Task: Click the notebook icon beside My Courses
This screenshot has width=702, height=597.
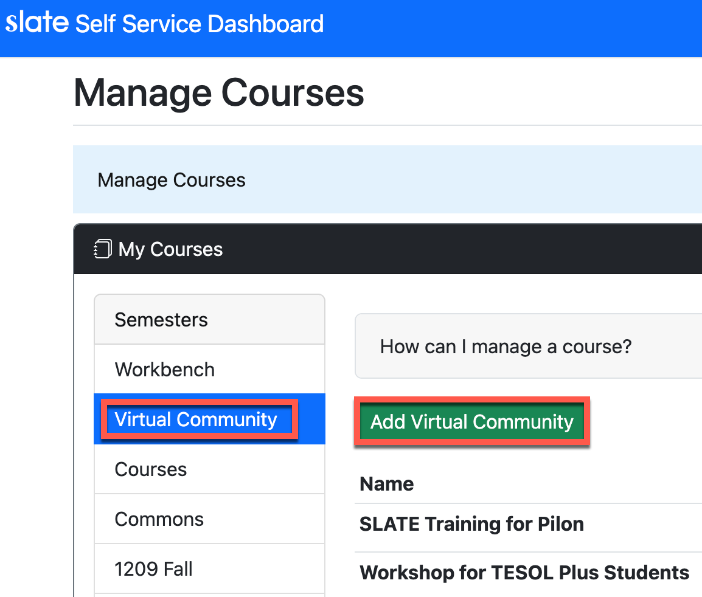Action: [x=103, y=249]
